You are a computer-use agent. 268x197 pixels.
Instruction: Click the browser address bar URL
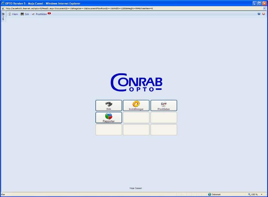pyautogui.click(x=79, y=8)
